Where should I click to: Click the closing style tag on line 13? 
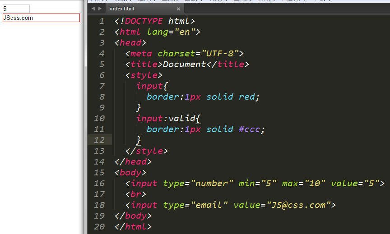[147, 151]
